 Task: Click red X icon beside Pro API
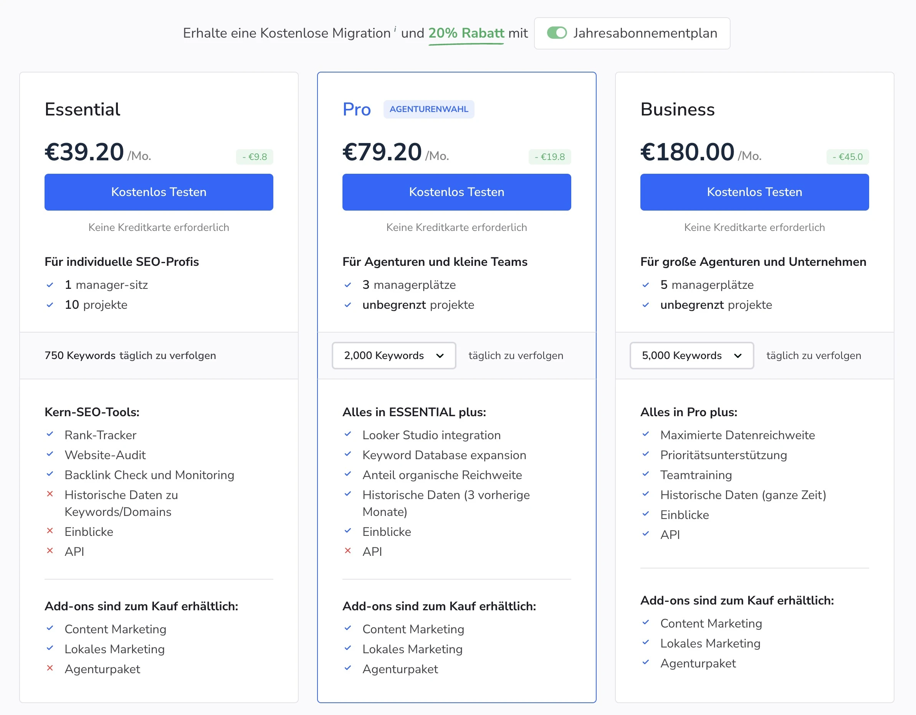[x=348, y=551]
